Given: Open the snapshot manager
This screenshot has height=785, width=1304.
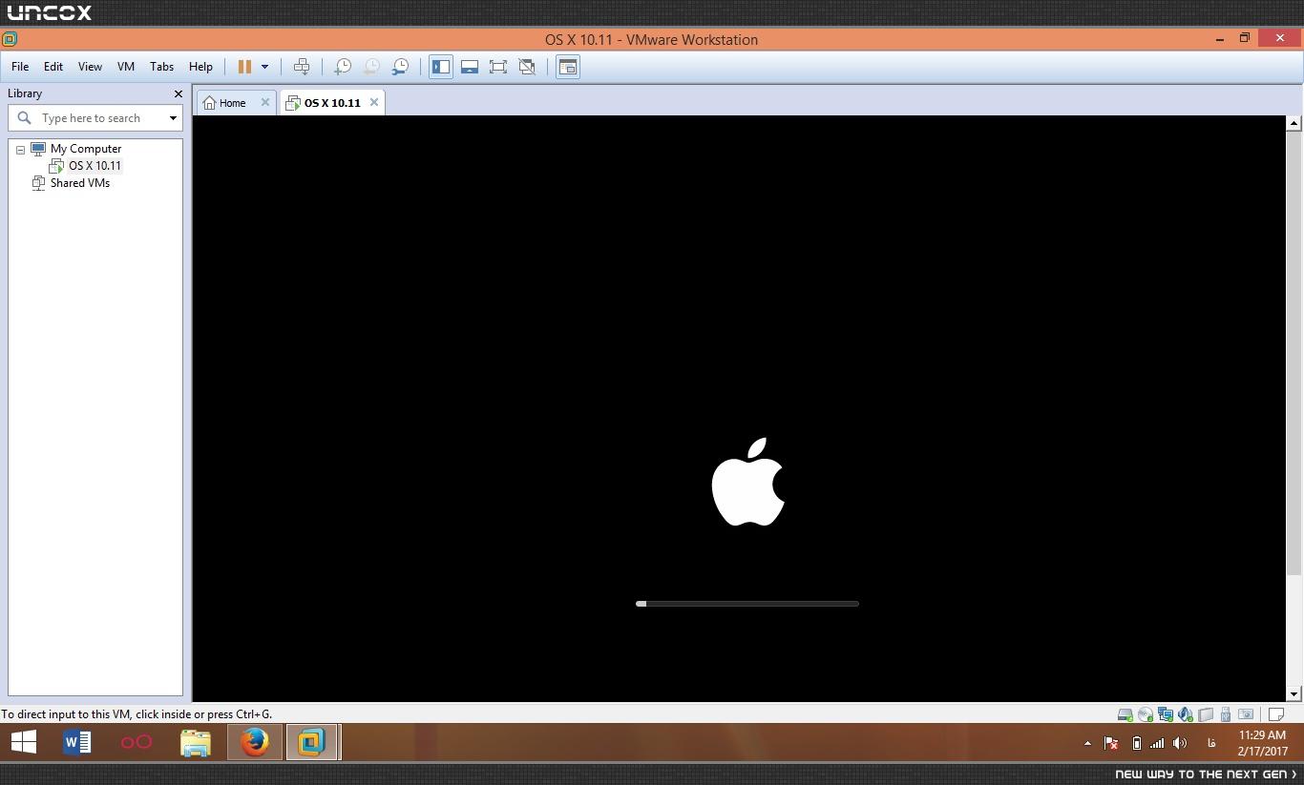Looking at the screenshot, I should (401, 67).
